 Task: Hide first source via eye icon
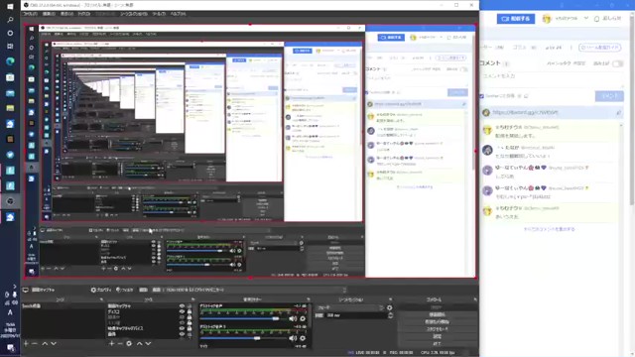pyautogui.click(x=182, y=306)
